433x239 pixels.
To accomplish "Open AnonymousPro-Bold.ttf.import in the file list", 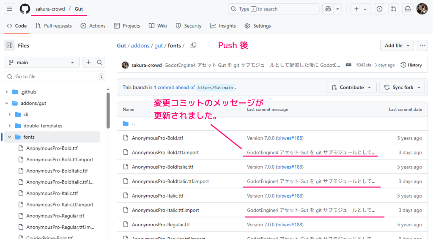I will (x=165, y=153).
